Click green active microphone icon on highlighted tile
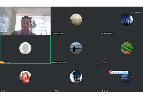 [4, 62]
